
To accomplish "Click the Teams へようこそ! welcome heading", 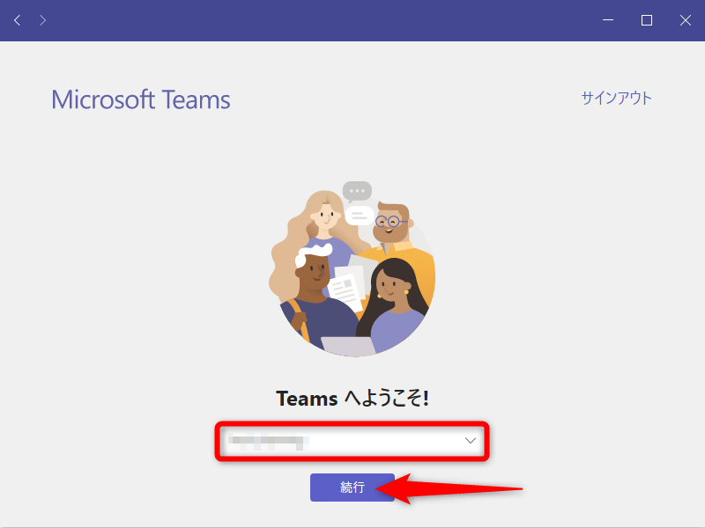I will pos(352,398).
